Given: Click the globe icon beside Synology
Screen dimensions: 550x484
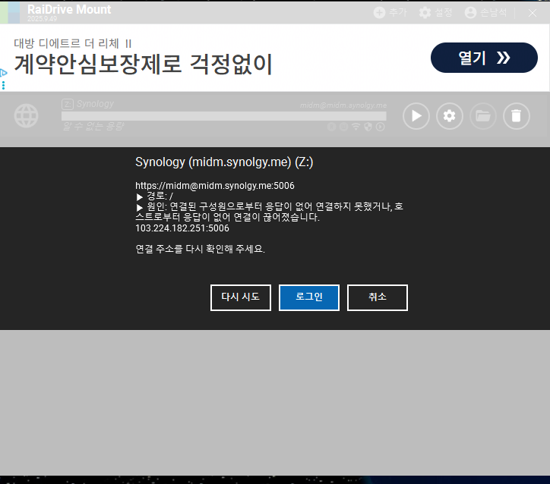Looking at the screenshot, I should (x=27, y=116).
